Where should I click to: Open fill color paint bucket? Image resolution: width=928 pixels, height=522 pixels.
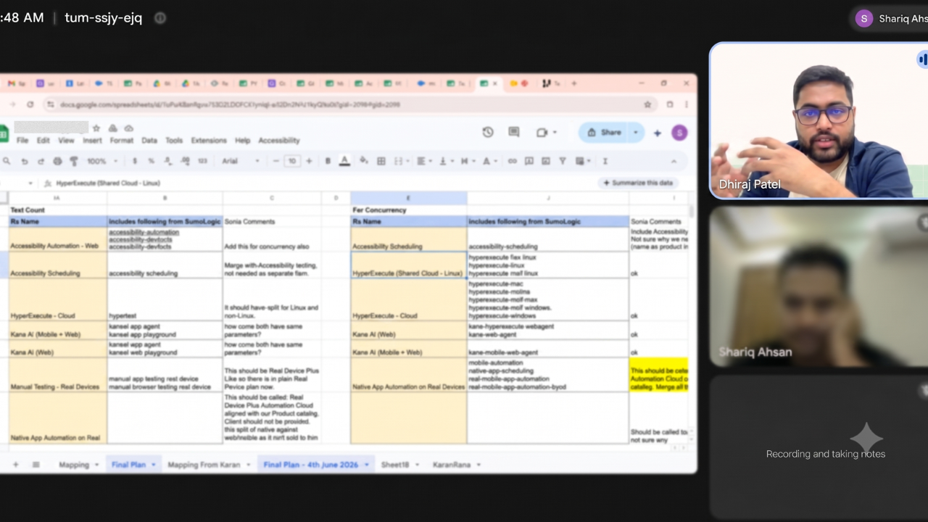click(364, 161)
